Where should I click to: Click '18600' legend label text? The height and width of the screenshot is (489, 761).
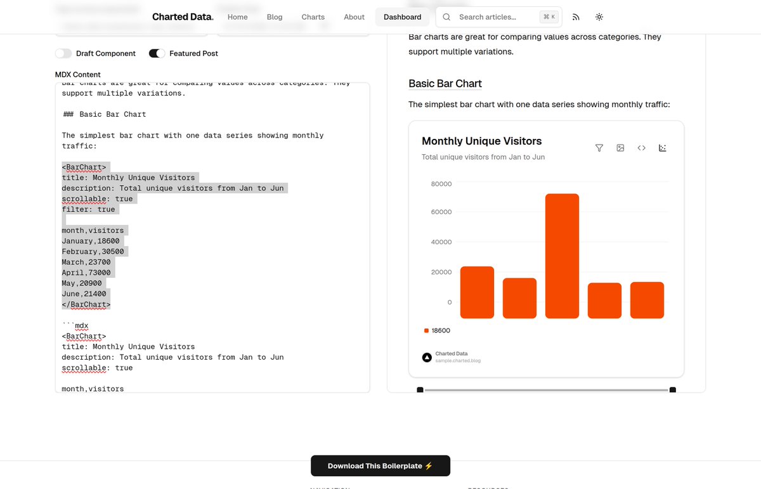(441, 330)
